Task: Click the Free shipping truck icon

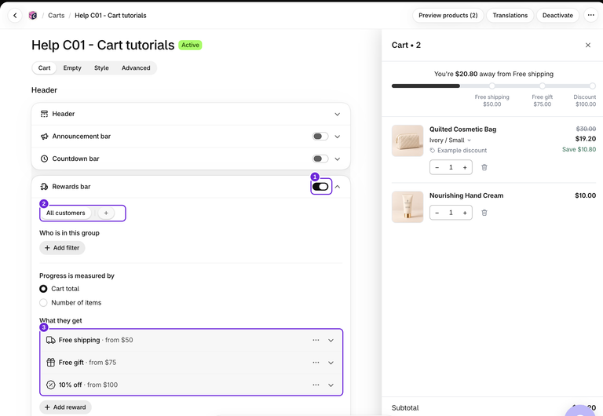Action: click(51, 341)
